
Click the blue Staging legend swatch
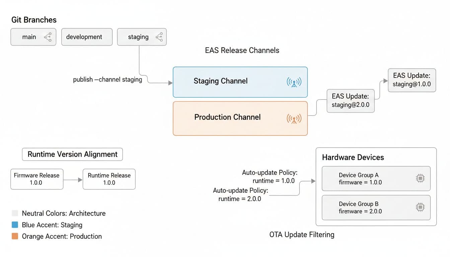pos(15,225)
